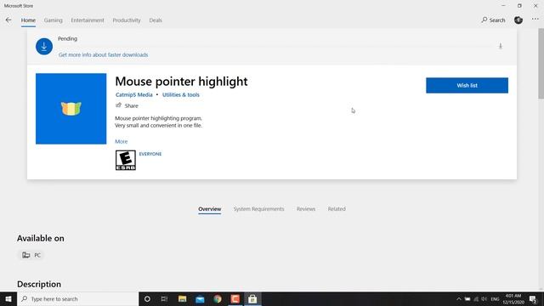
Task: Switch to the Gaming tab
Action: click(53, 20)
